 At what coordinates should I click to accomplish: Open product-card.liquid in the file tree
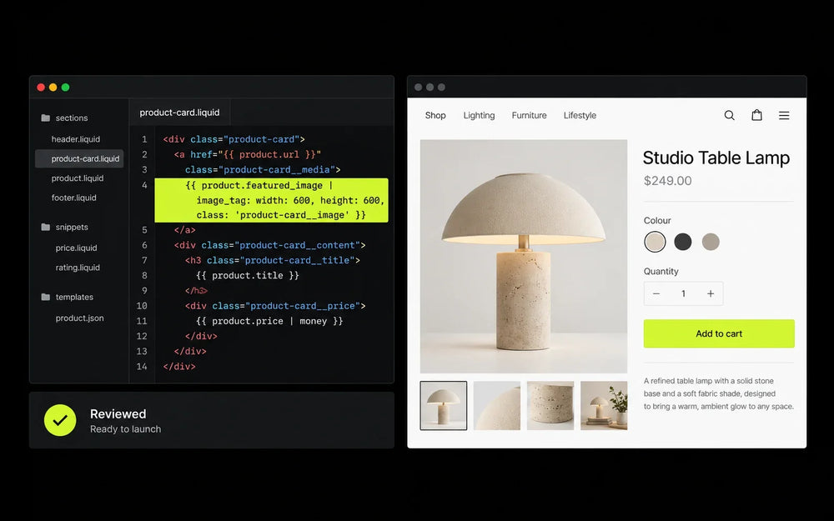[79, 159]
